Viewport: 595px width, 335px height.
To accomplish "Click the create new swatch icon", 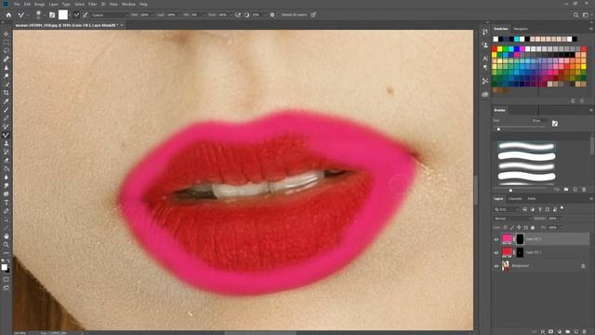I will pos(573,100).
